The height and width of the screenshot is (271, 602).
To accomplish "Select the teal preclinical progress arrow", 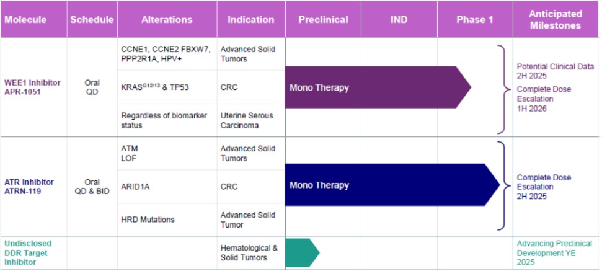I will tap(301, 252).
